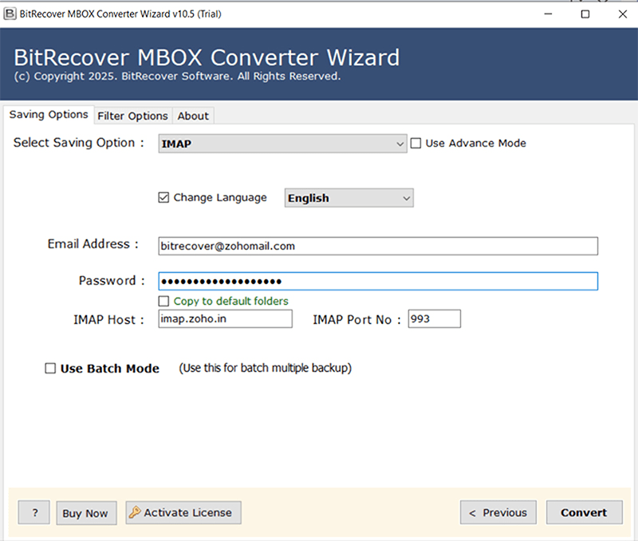Click the Buy Now button
Screen dimensions: 638x541
pyautogui.click(x=86, y=513)
